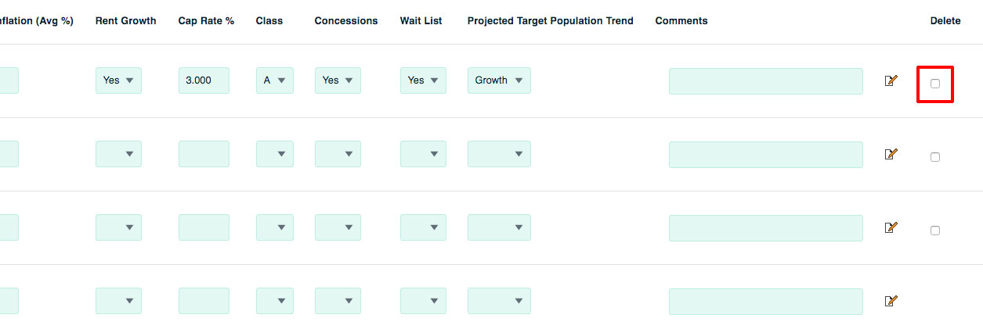Viewport: 983px width, 329px height.
Task: Click the edit note icon in second row
Action: [x=891, y=154]
